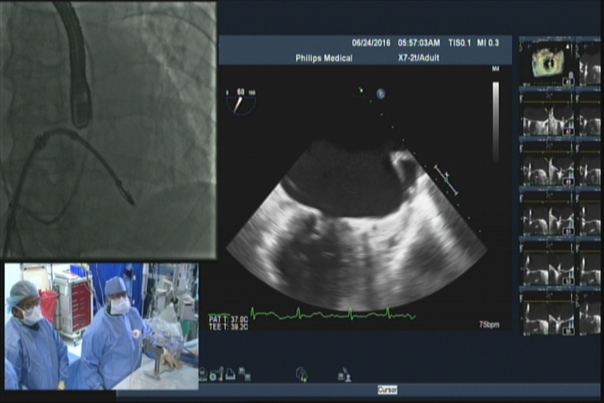Screen dimensions: 604x403
Task: Select the Cursor label in bottom bar
Action: coord(387,390)
